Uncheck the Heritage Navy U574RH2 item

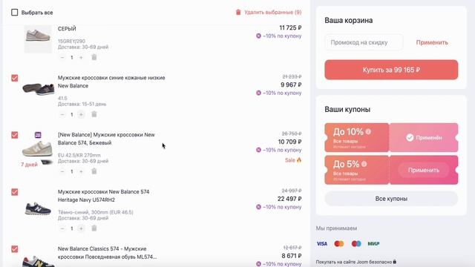click(x=15, y=192)
